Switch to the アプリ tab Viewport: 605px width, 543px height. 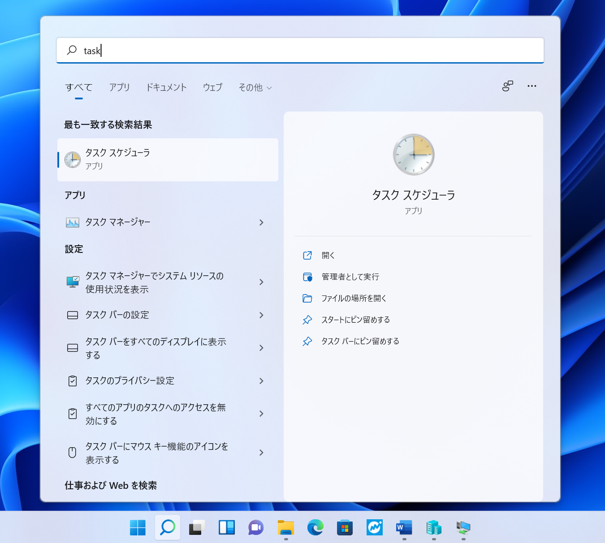pyautogui.click(x=119, y=87)
